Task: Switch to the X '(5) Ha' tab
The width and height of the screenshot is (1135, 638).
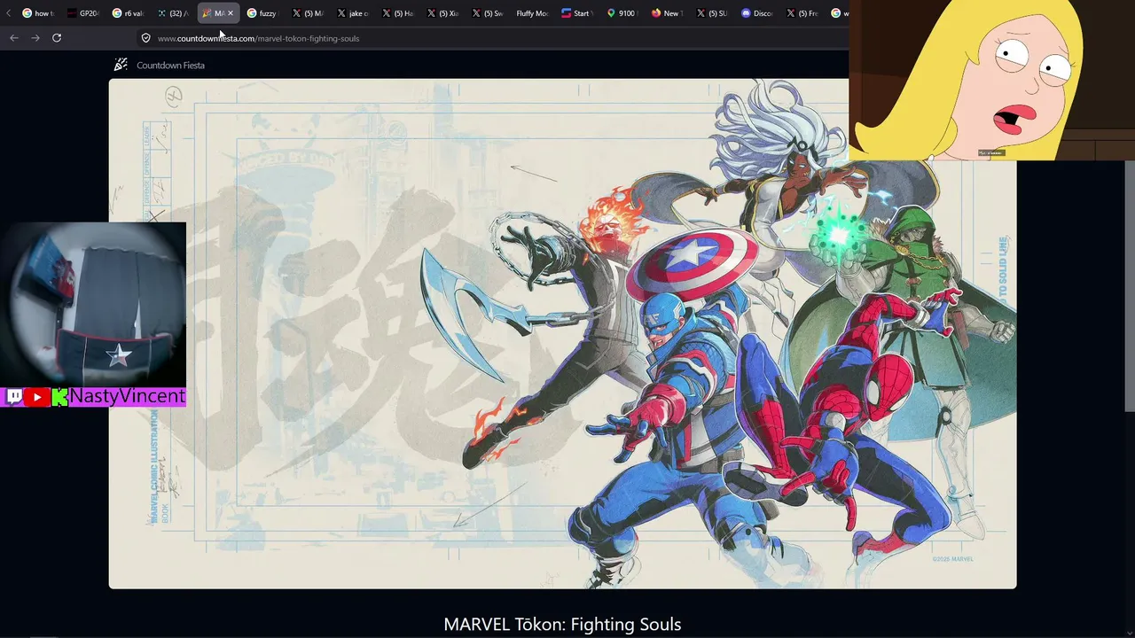Action: click(x=398, y=13)
